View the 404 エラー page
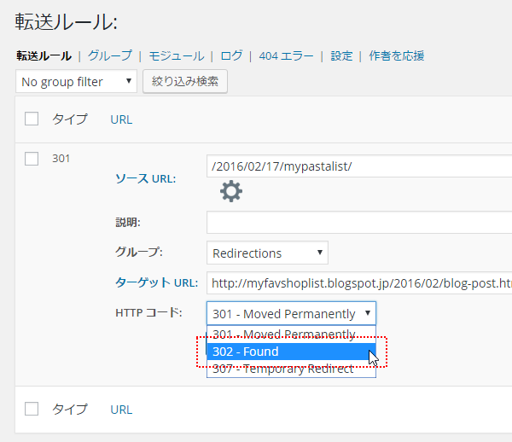Screen dimensions: 512x442 (284, 55)
